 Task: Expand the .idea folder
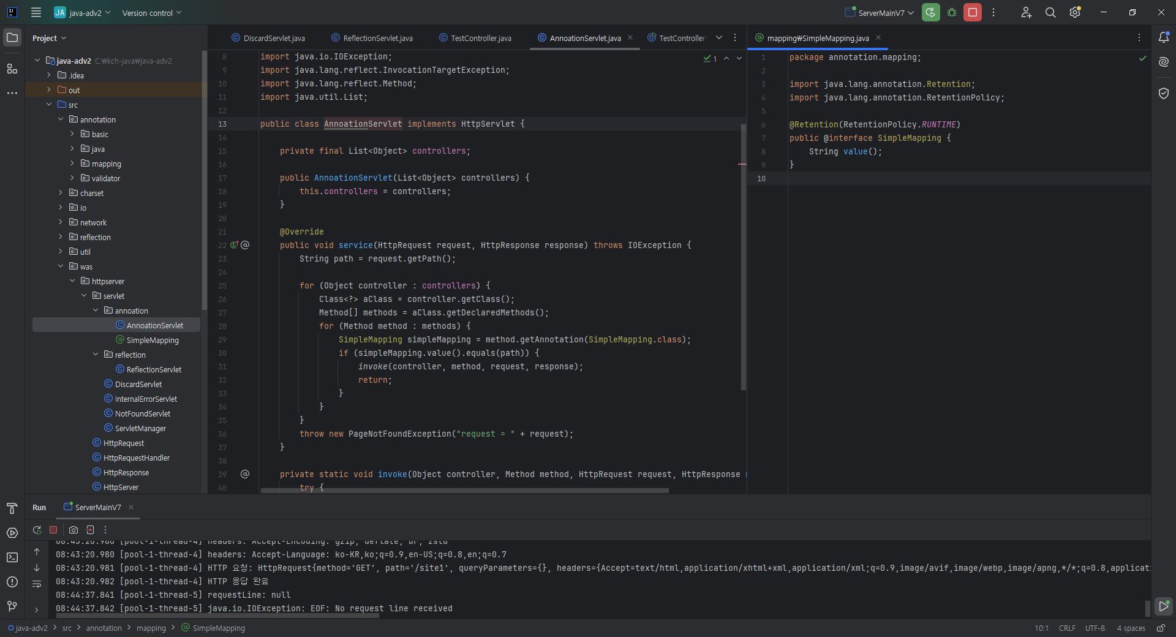point(49,75)
